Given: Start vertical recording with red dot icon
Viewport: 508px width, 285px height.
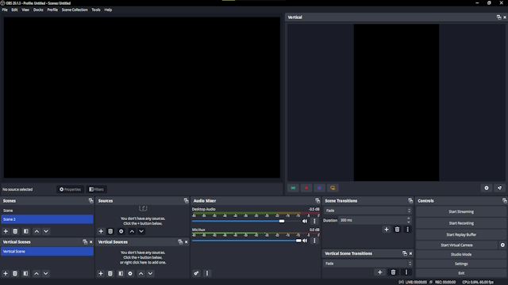Looking at the screenshot, I should click(306, 188).
